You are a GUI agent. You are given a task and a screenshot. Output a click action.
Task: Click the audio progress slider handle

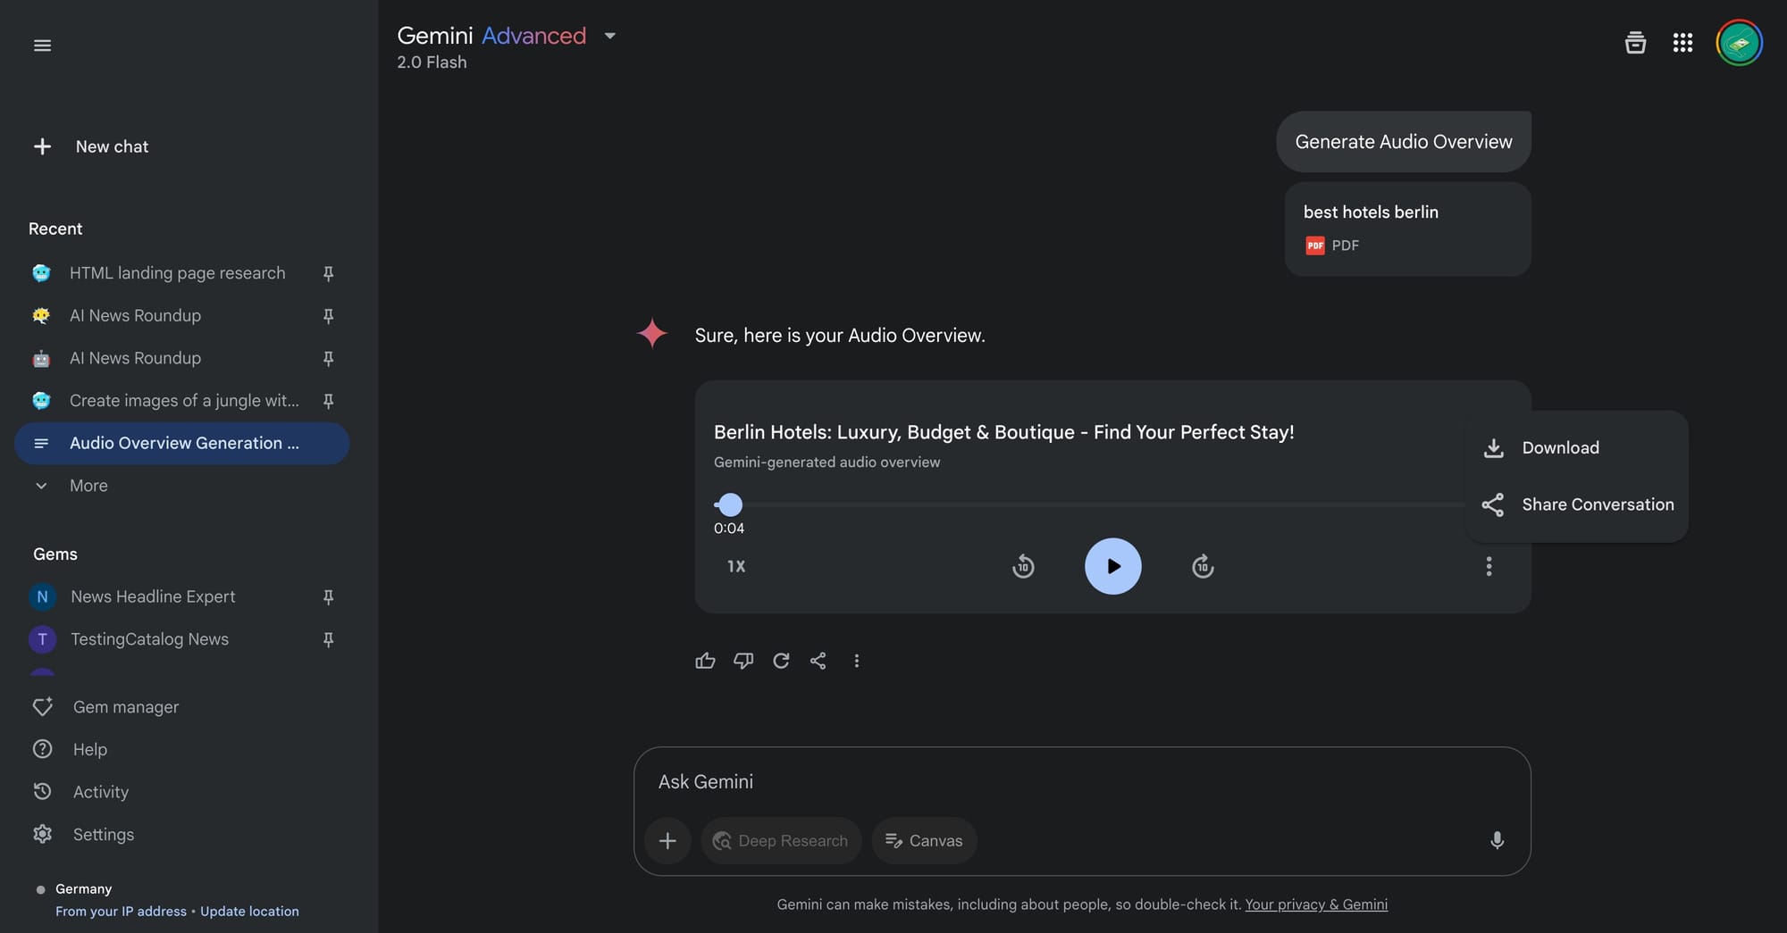[x=730, y=504]
